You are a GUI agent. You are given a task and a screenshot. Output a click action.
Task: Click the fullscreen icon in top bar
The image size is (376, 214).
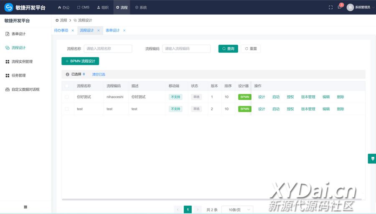point(331,8)
